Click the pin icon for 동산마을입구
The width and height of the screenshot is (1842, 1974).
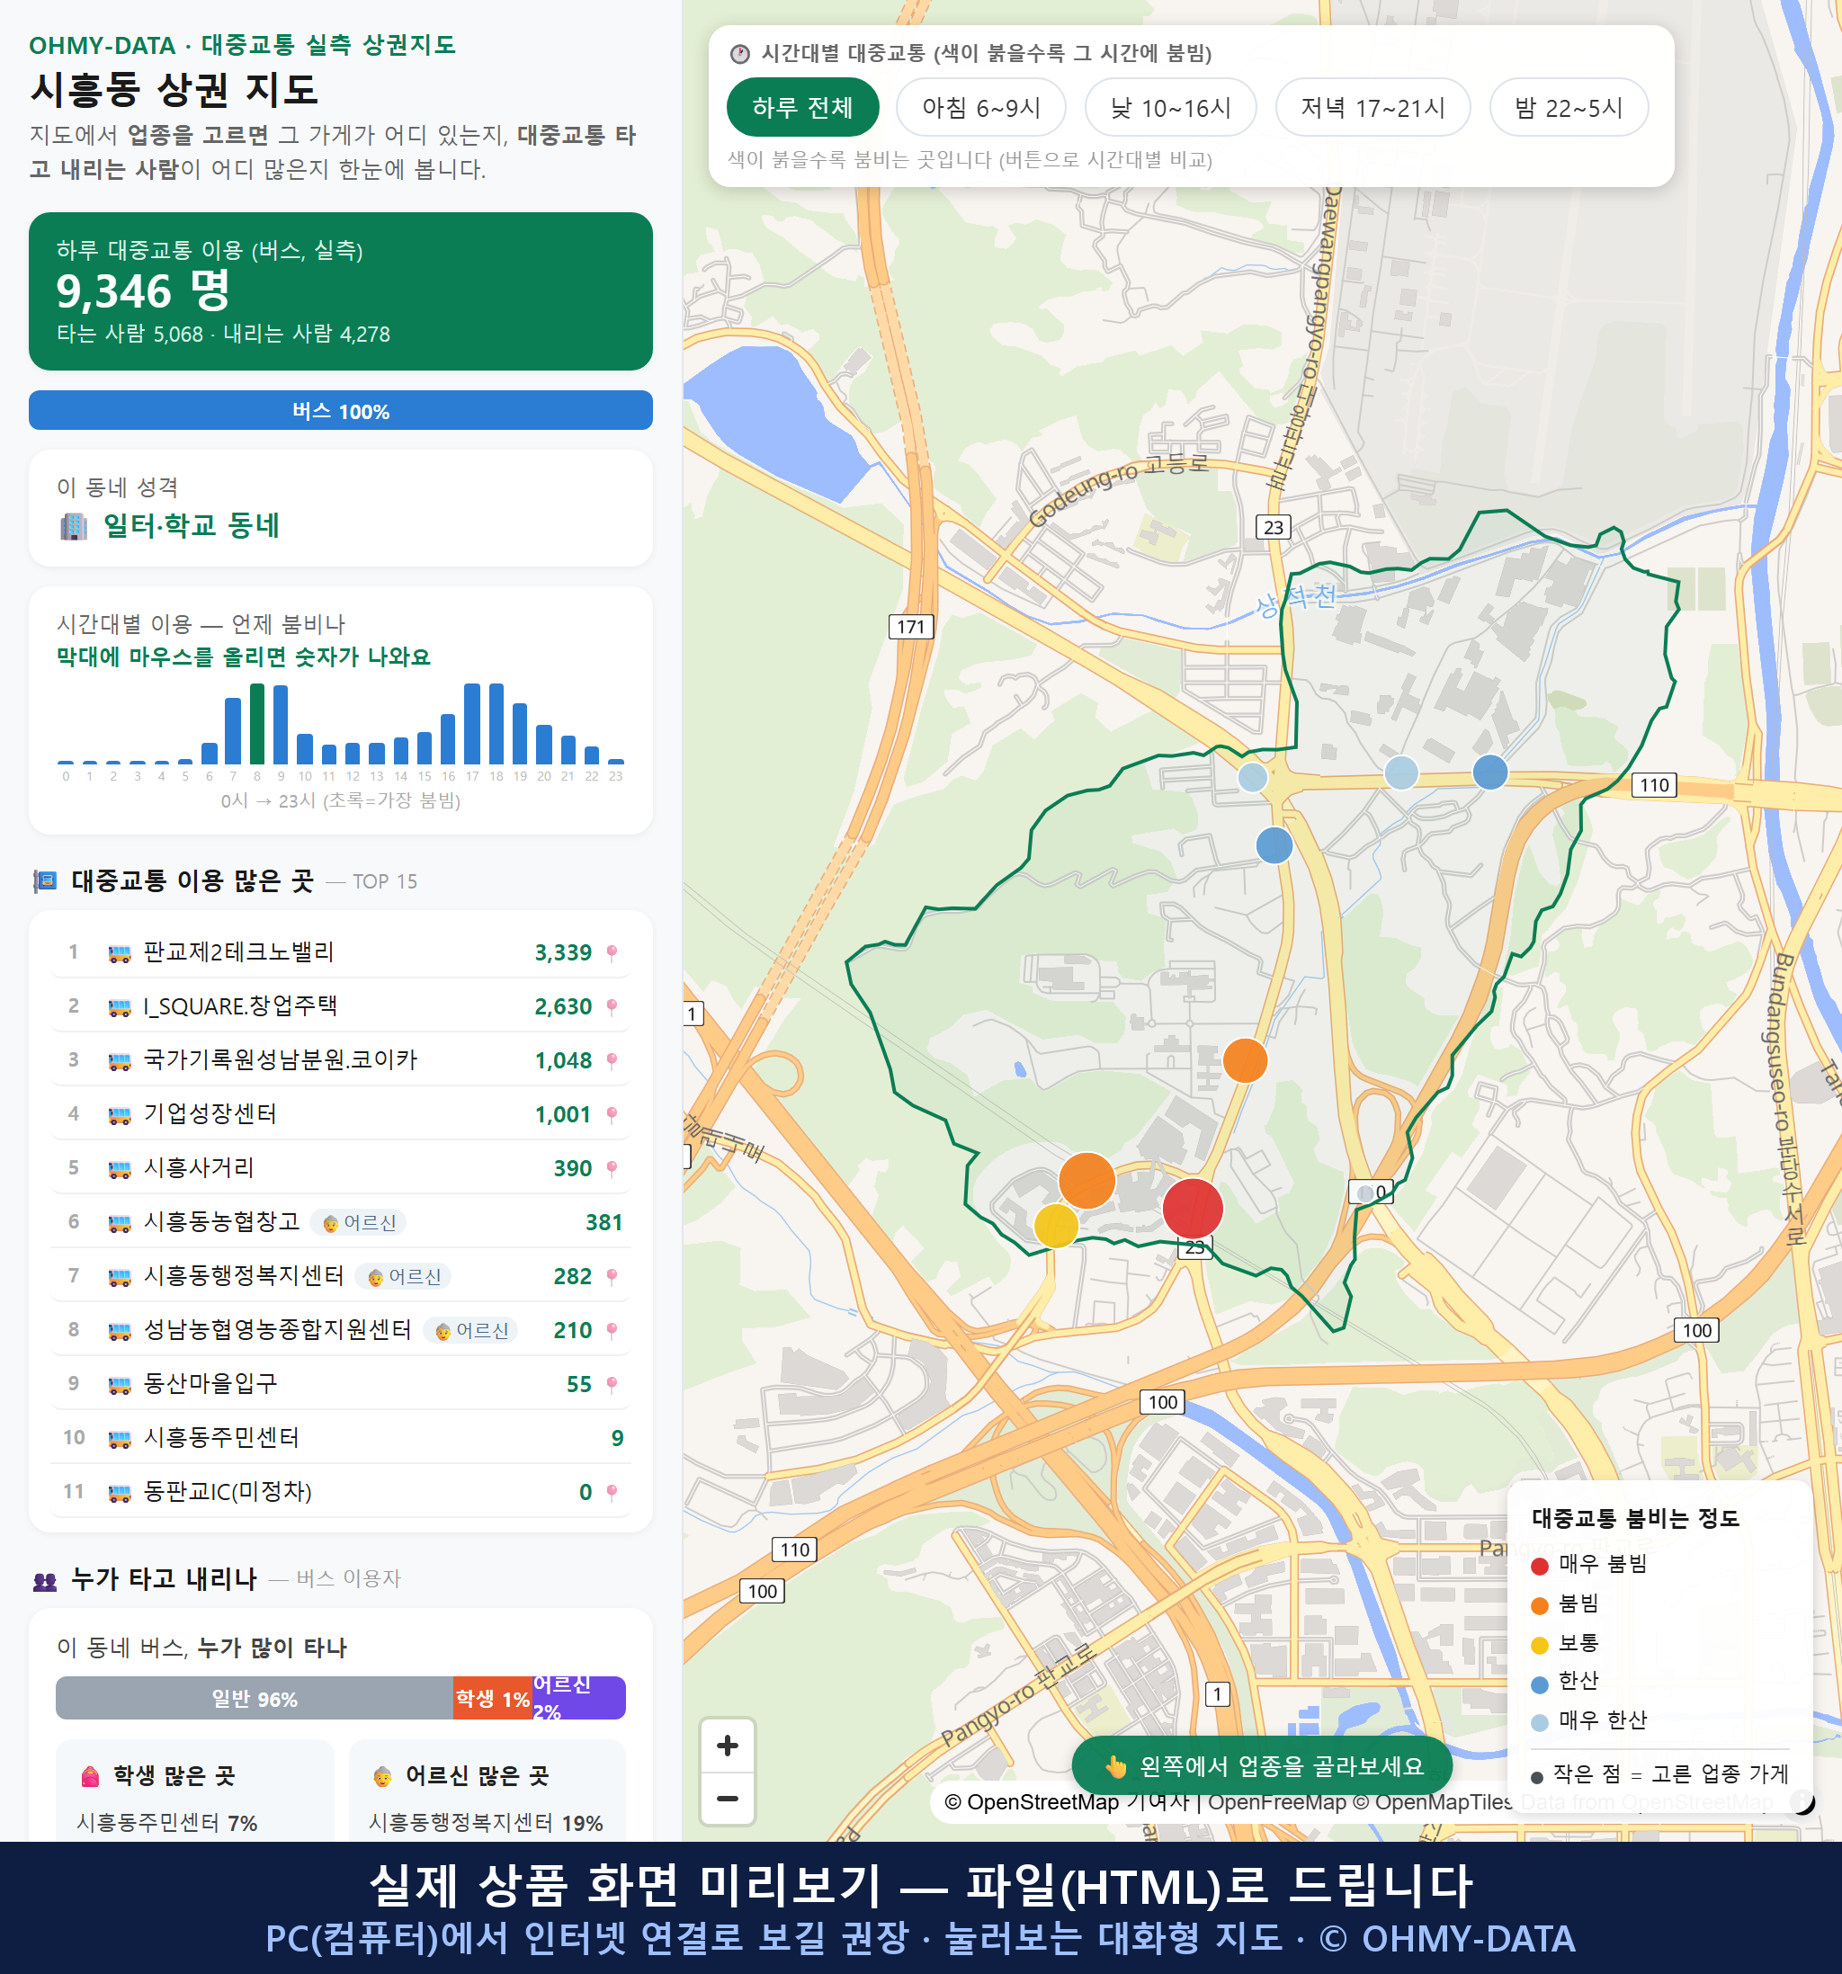[x=612, y=1384]
